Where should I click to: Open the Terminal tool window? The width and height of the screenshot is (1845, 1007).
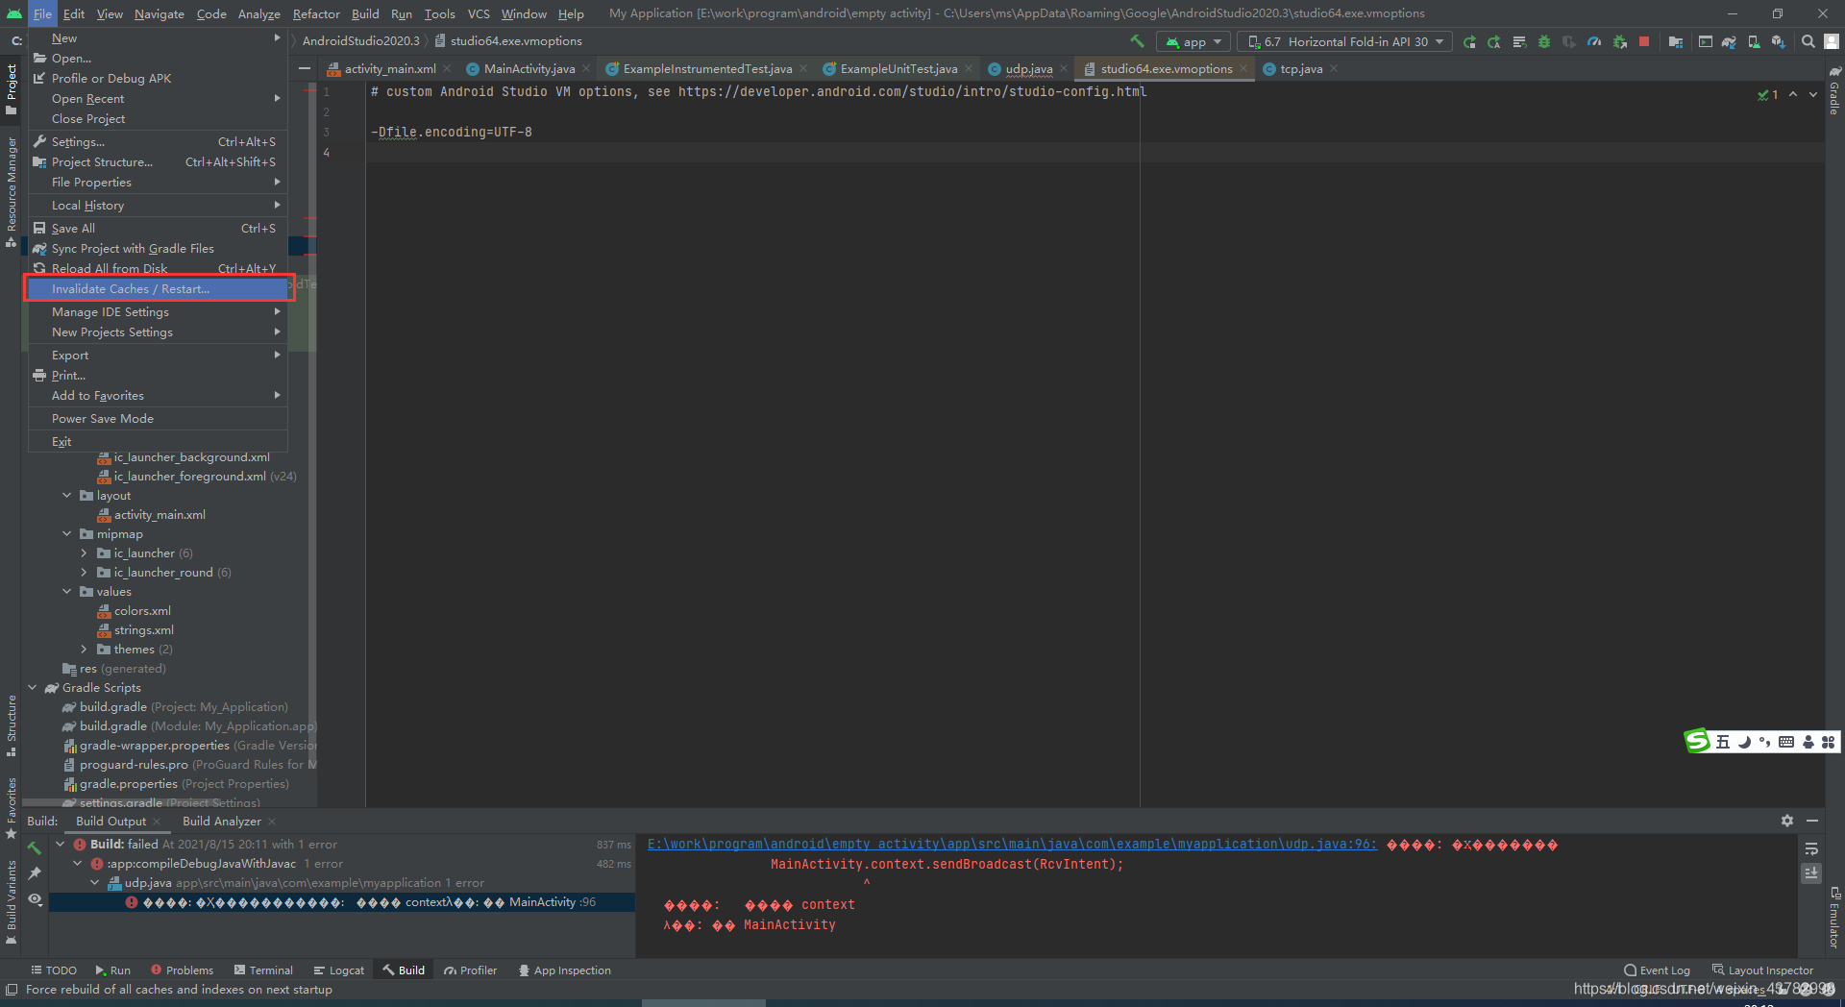pyautogui.click(x=264, y=970)
